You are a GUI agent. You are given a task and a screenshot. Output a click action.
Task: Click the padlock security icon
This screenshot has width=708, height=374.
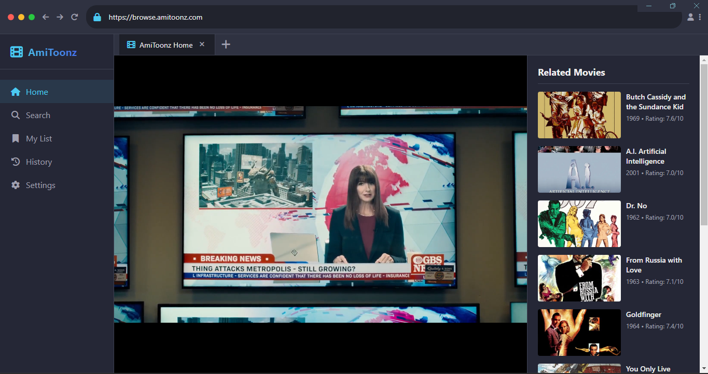click(97, 17)
